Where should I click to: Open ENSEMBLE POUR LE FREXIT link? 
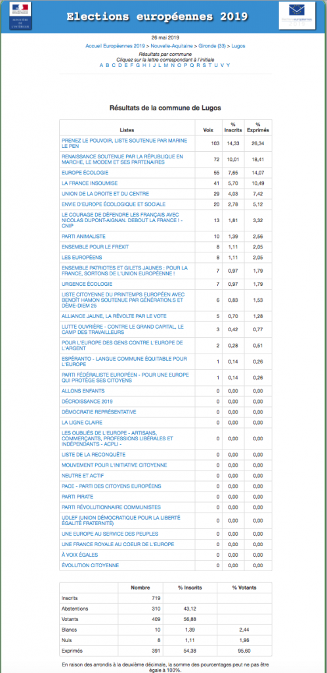pyautogui.click(x=95, y=247)
